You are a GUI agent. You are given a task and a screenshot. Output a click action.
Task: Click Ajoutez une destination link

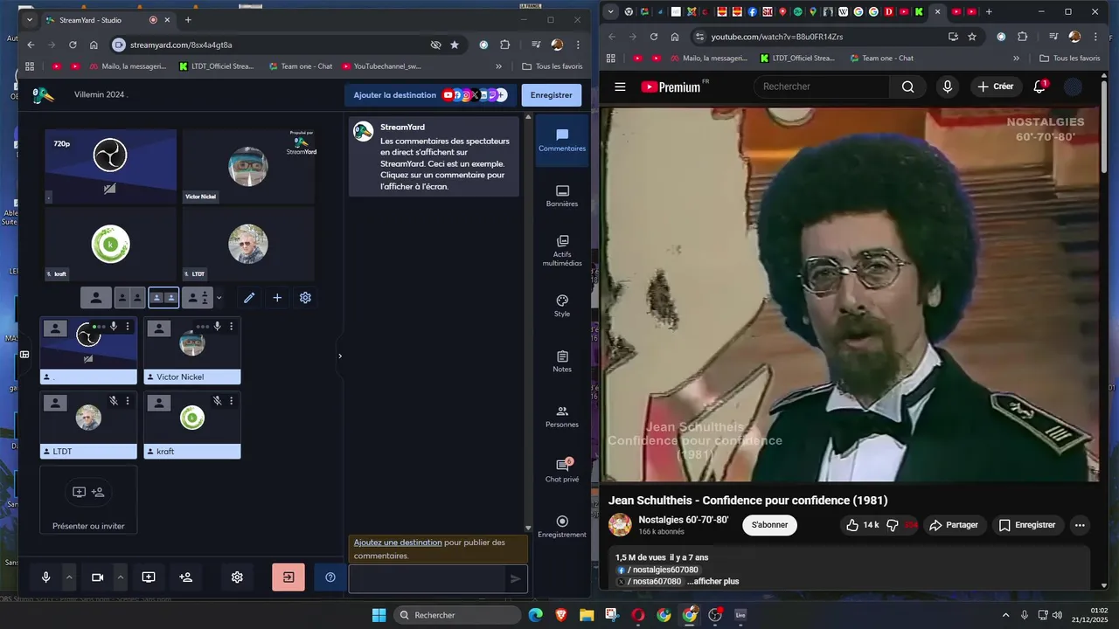click(x=398, y=543)
